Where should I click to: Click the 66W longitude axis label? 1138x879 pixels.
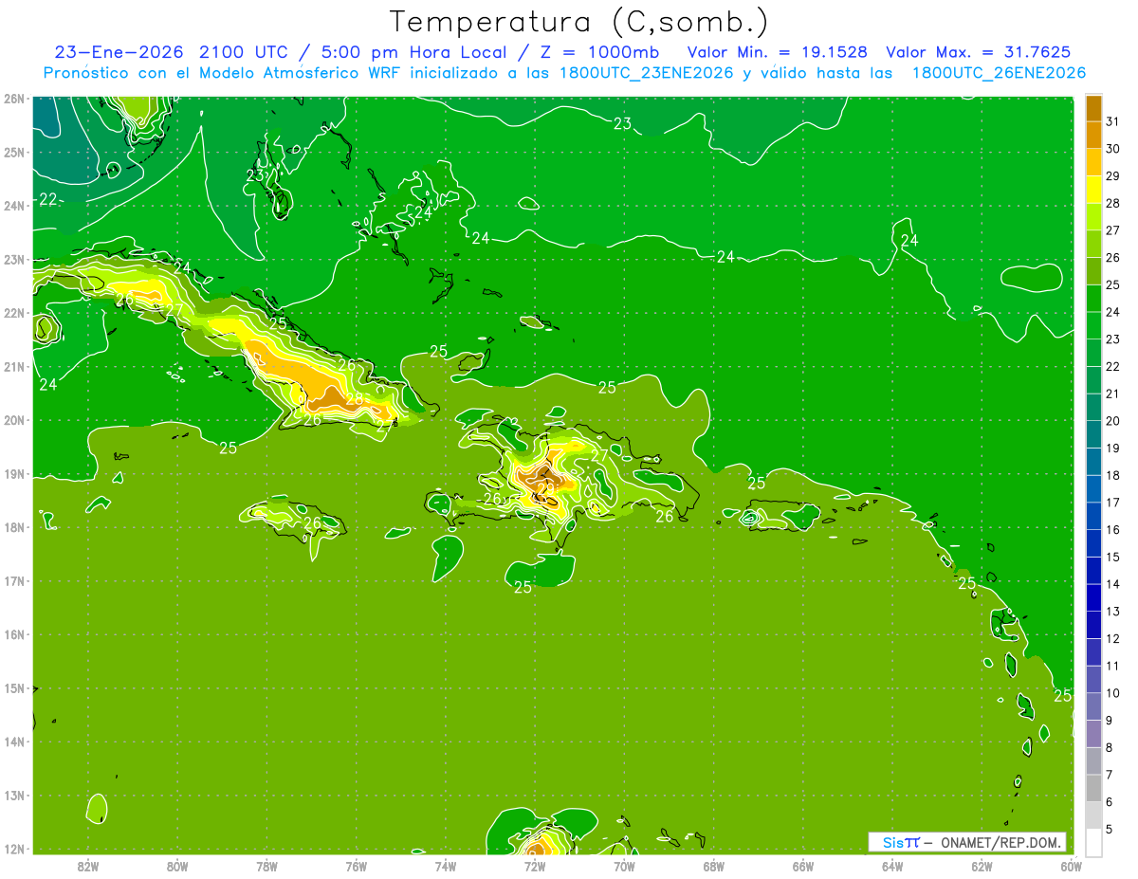(x=803, y=866)
